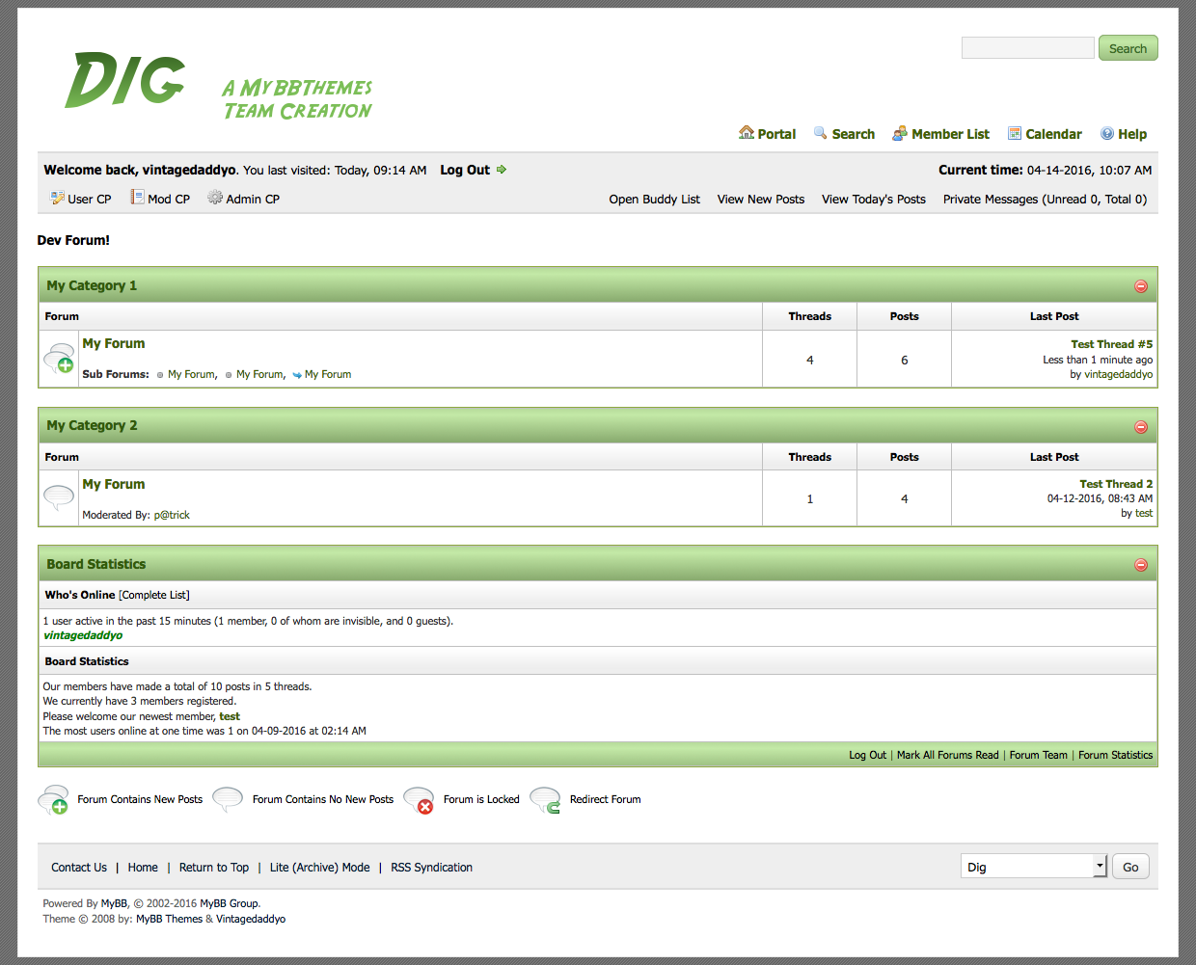Open moderator p@trick's profile

172,515
